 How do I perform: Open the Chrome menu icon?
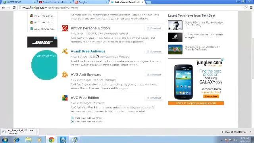(x=251, y=8)
